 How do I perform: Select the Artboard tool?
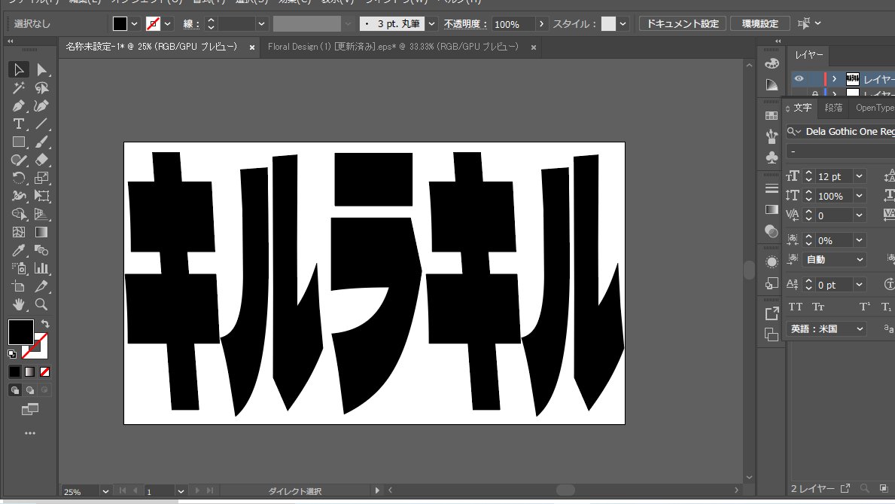click(x=18, y=286)
